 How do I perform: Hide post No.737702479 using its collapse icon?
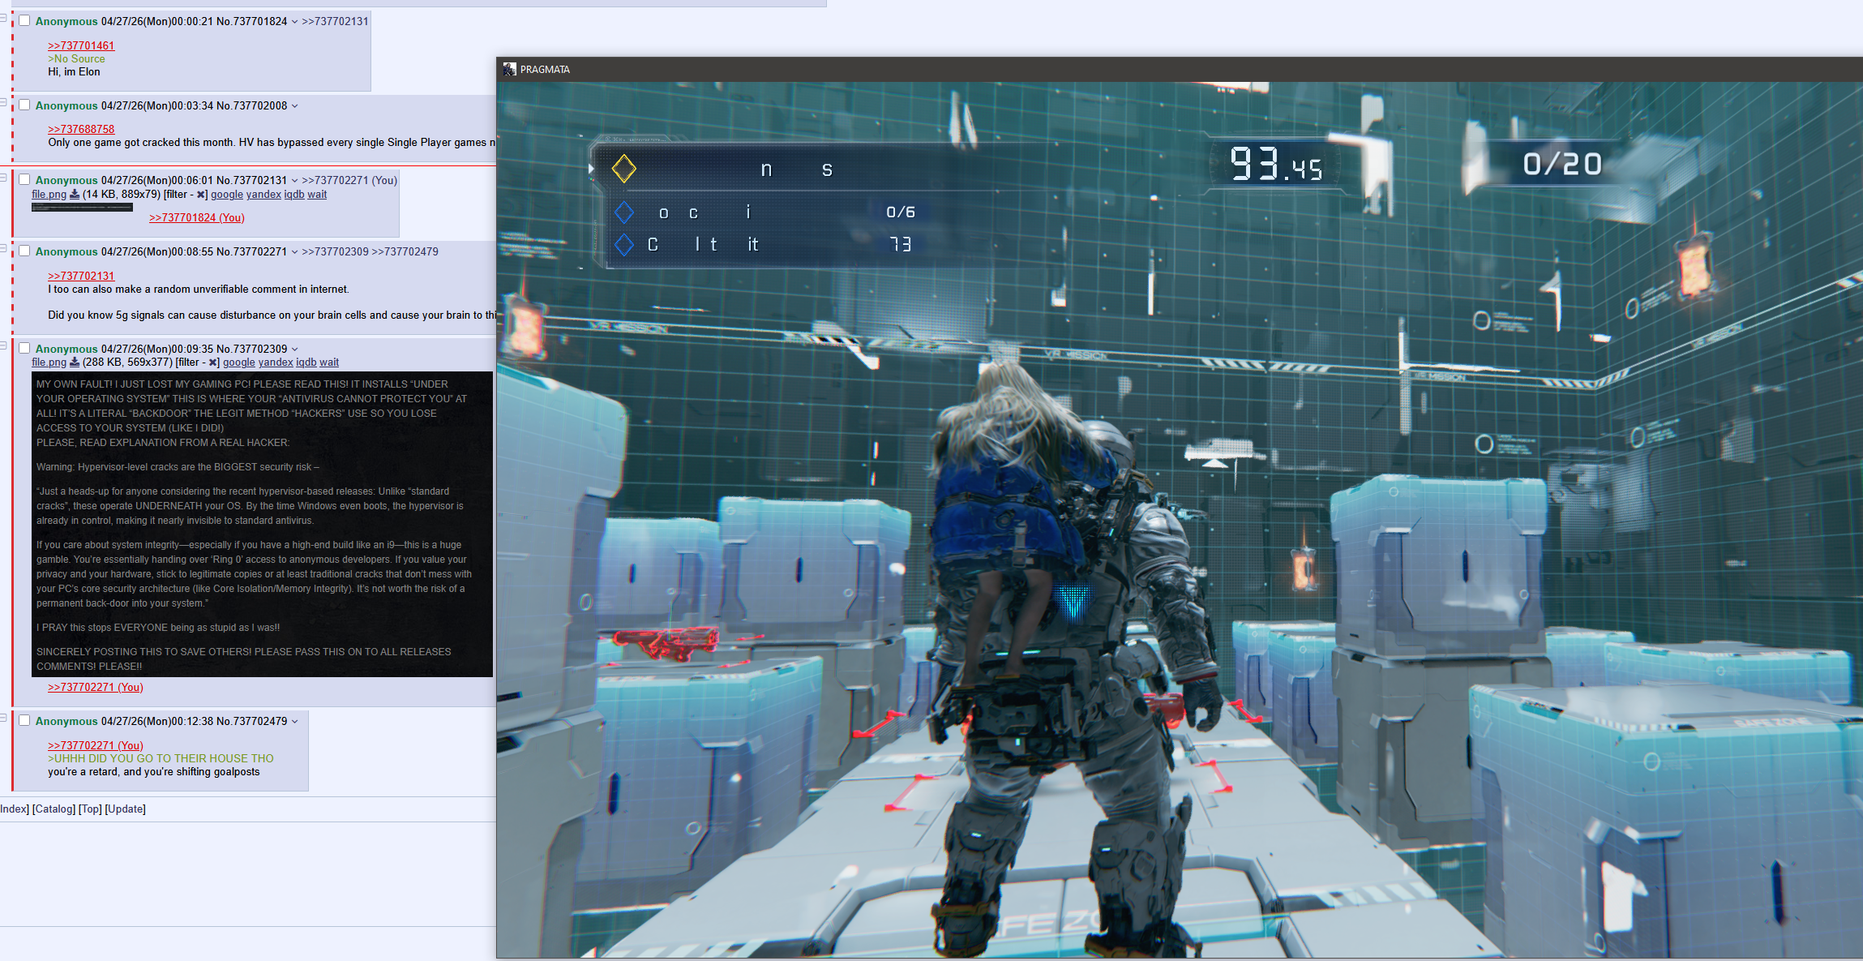(x=3, y=718)
